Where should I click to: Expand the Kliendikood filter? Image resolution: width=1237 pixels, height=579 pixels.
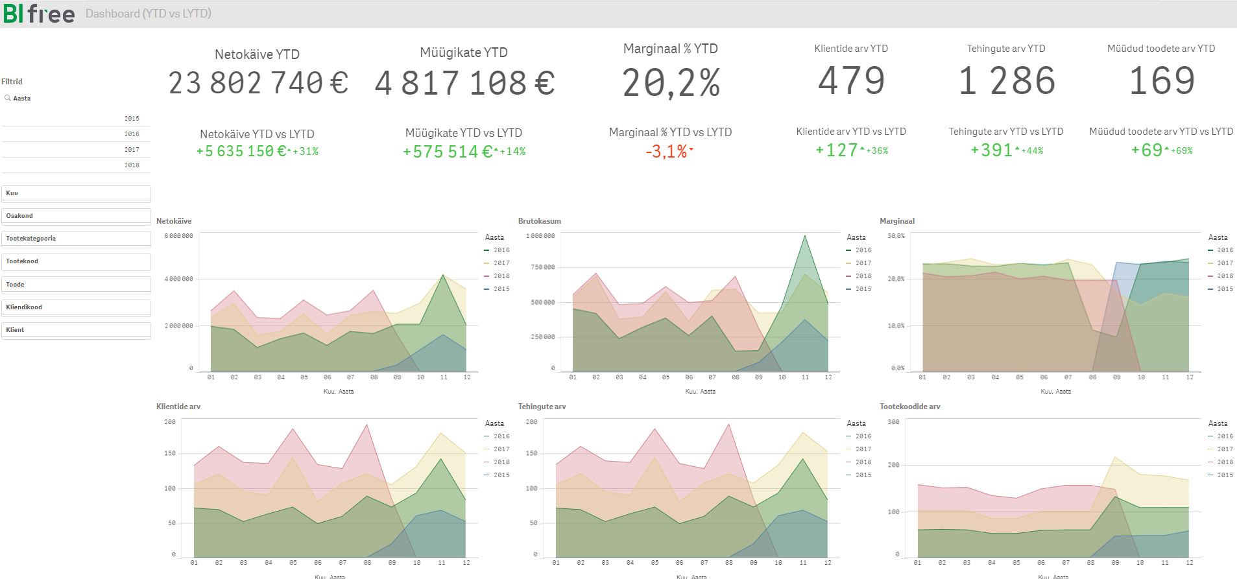pos(76,307)
